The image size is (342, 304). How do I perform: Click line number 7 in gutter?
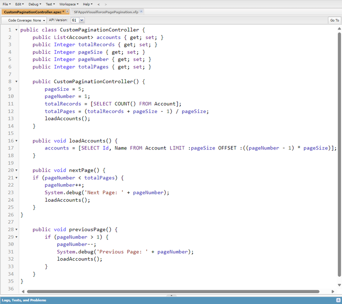click(x=10, y=74)
